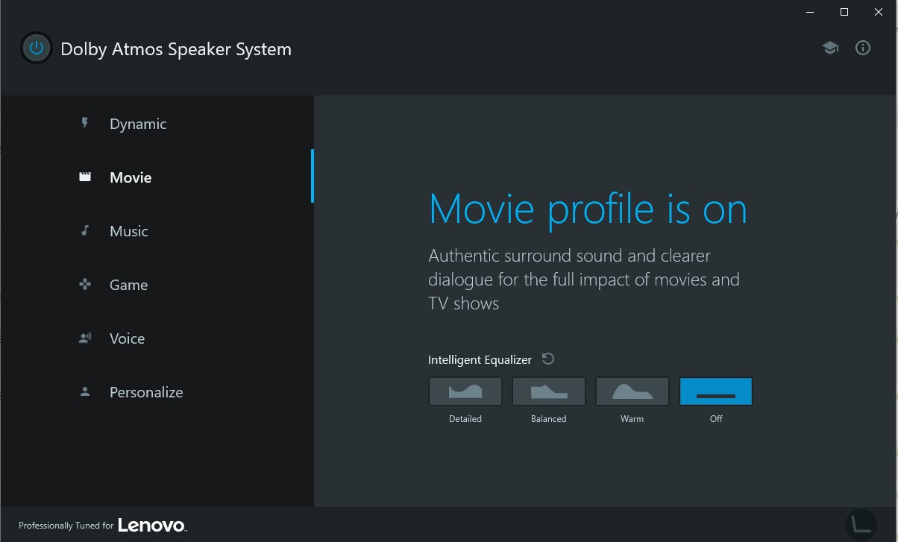Viewport: 898px width, 542px height.
Task: Switch to the Music profile
Action: pos(129,231)
